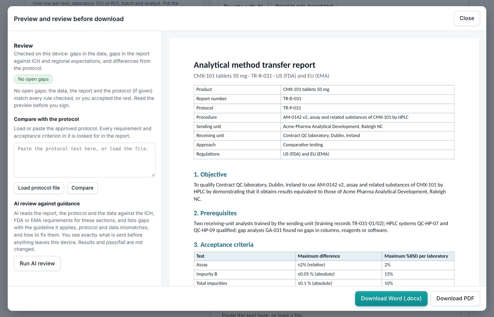This screenshot has width=494, height=317.
Task: Click the 1. Objective heading
Action: 210,174
